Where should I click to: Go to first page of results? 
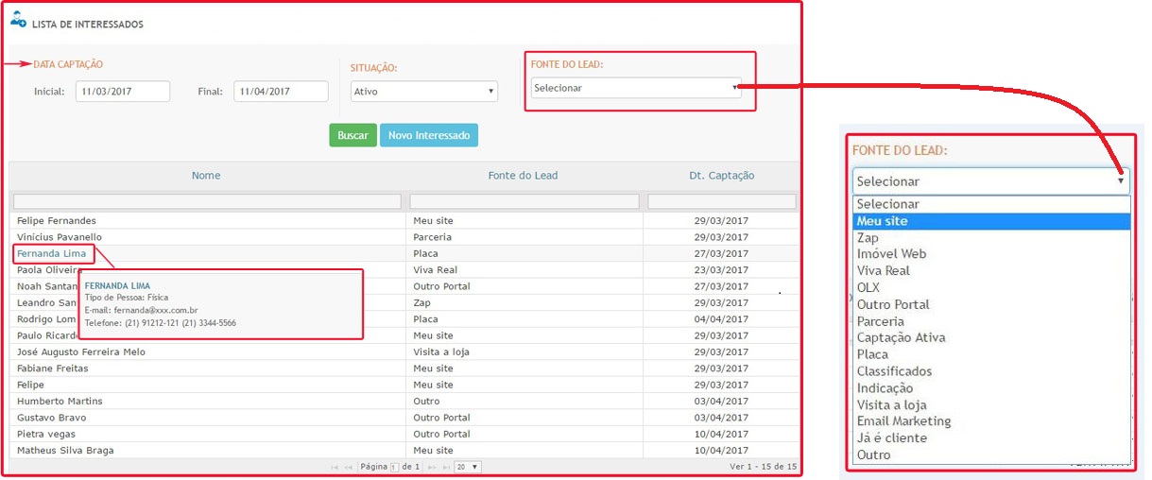tap(335, 467)
